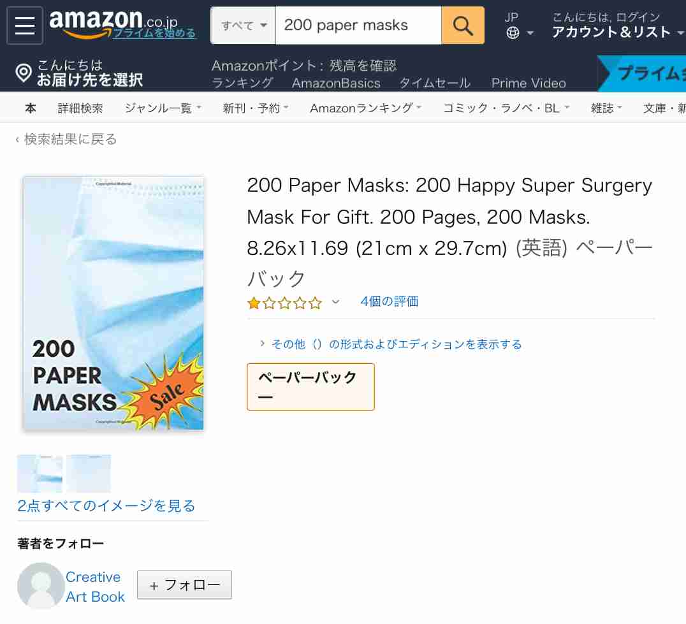Open the 詳細検索 menu item

[80, 108]
